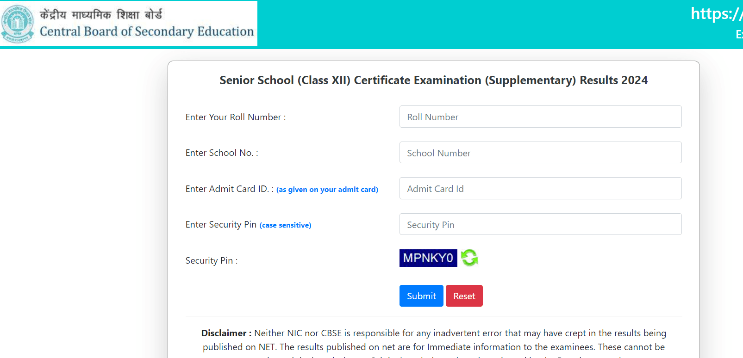The image size is (743, 358).
Task: Click the bold "Disclaimer :" text
Action: point(226,333)
